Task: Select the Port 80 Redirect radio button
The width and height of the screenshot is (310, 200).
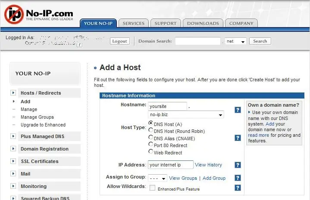Action: (150, 144)
